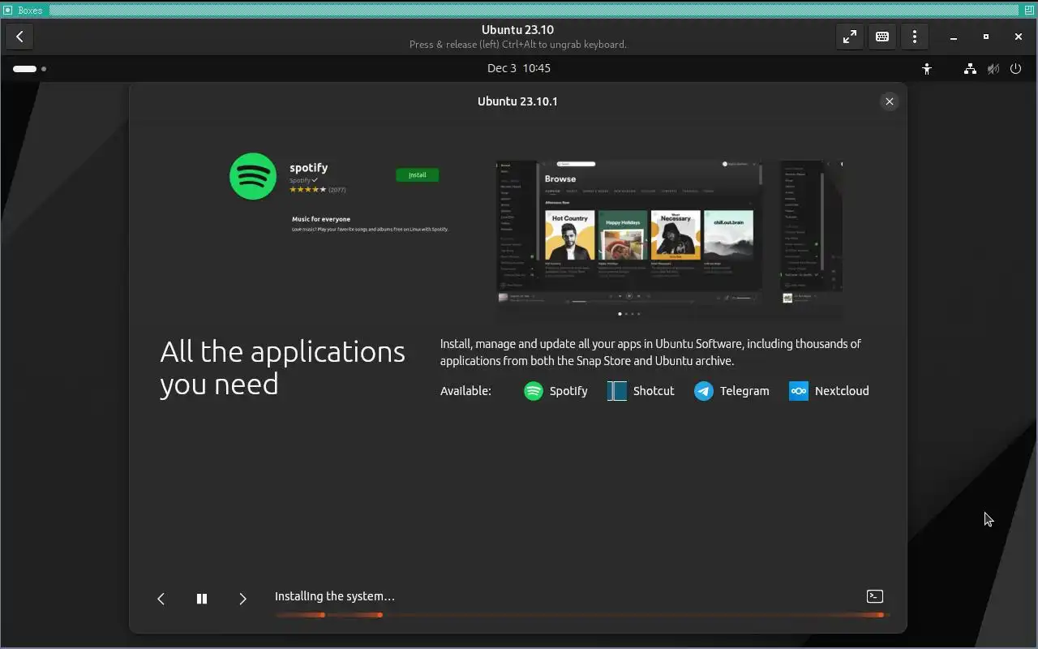Click the Nextcloud icon in Available list
The height and width of the screenshot is (649, 1038).
[799, 391]
